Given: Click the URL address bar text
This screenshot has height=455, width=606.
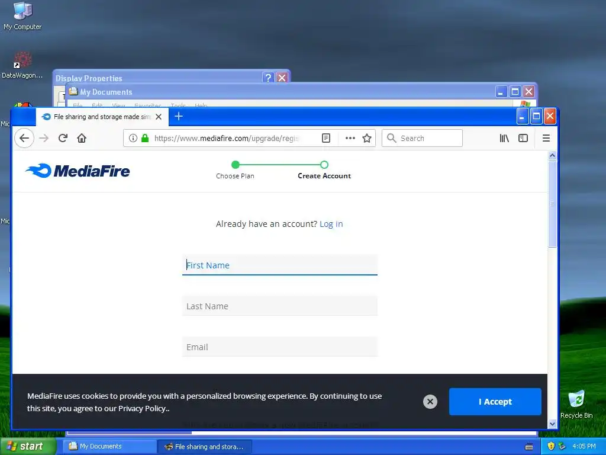Looking at the screenshot, I should 227,138.
